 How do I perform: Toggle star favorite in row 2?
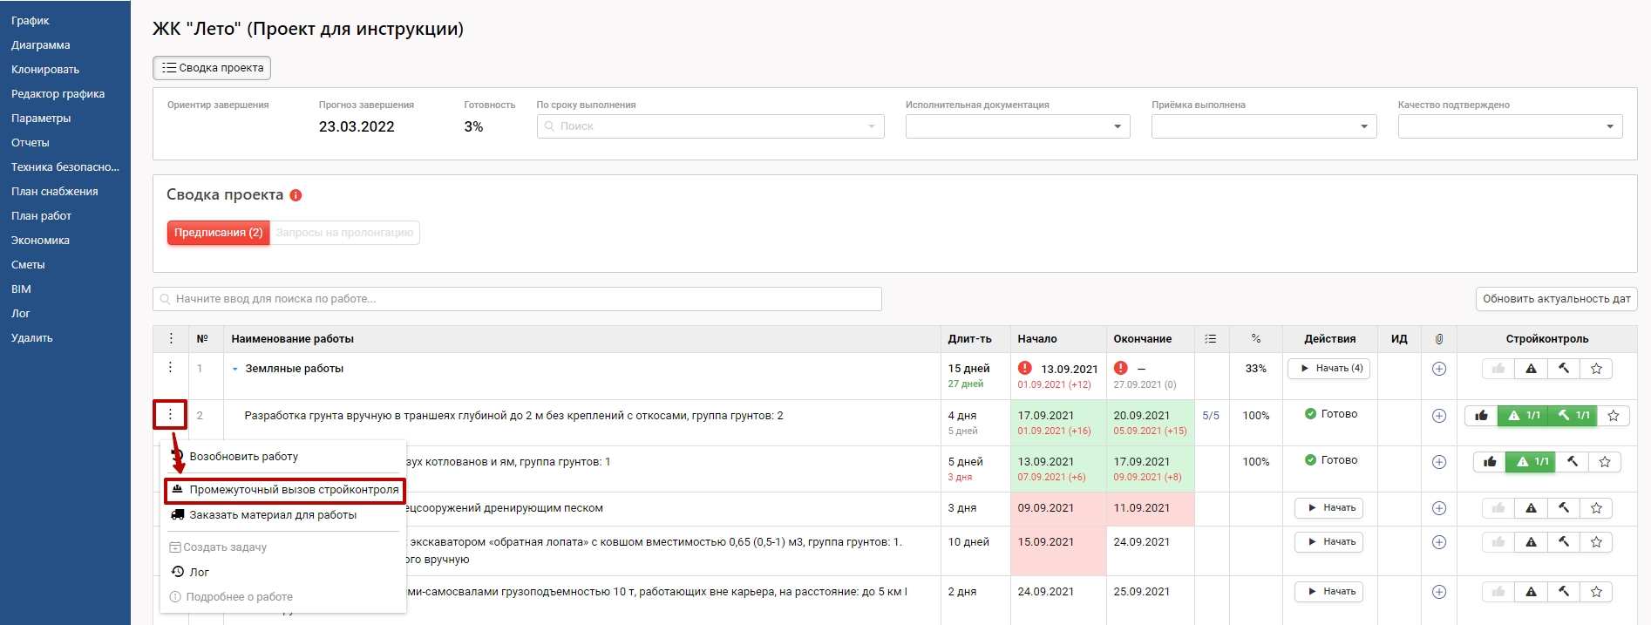[x=1613, y=416]
